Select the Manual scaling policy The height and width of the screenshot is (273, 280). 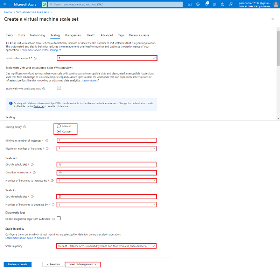pos(58,126)
